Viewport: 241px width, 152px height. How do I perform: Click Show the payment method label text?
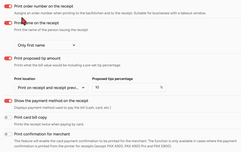coord(51,101)
